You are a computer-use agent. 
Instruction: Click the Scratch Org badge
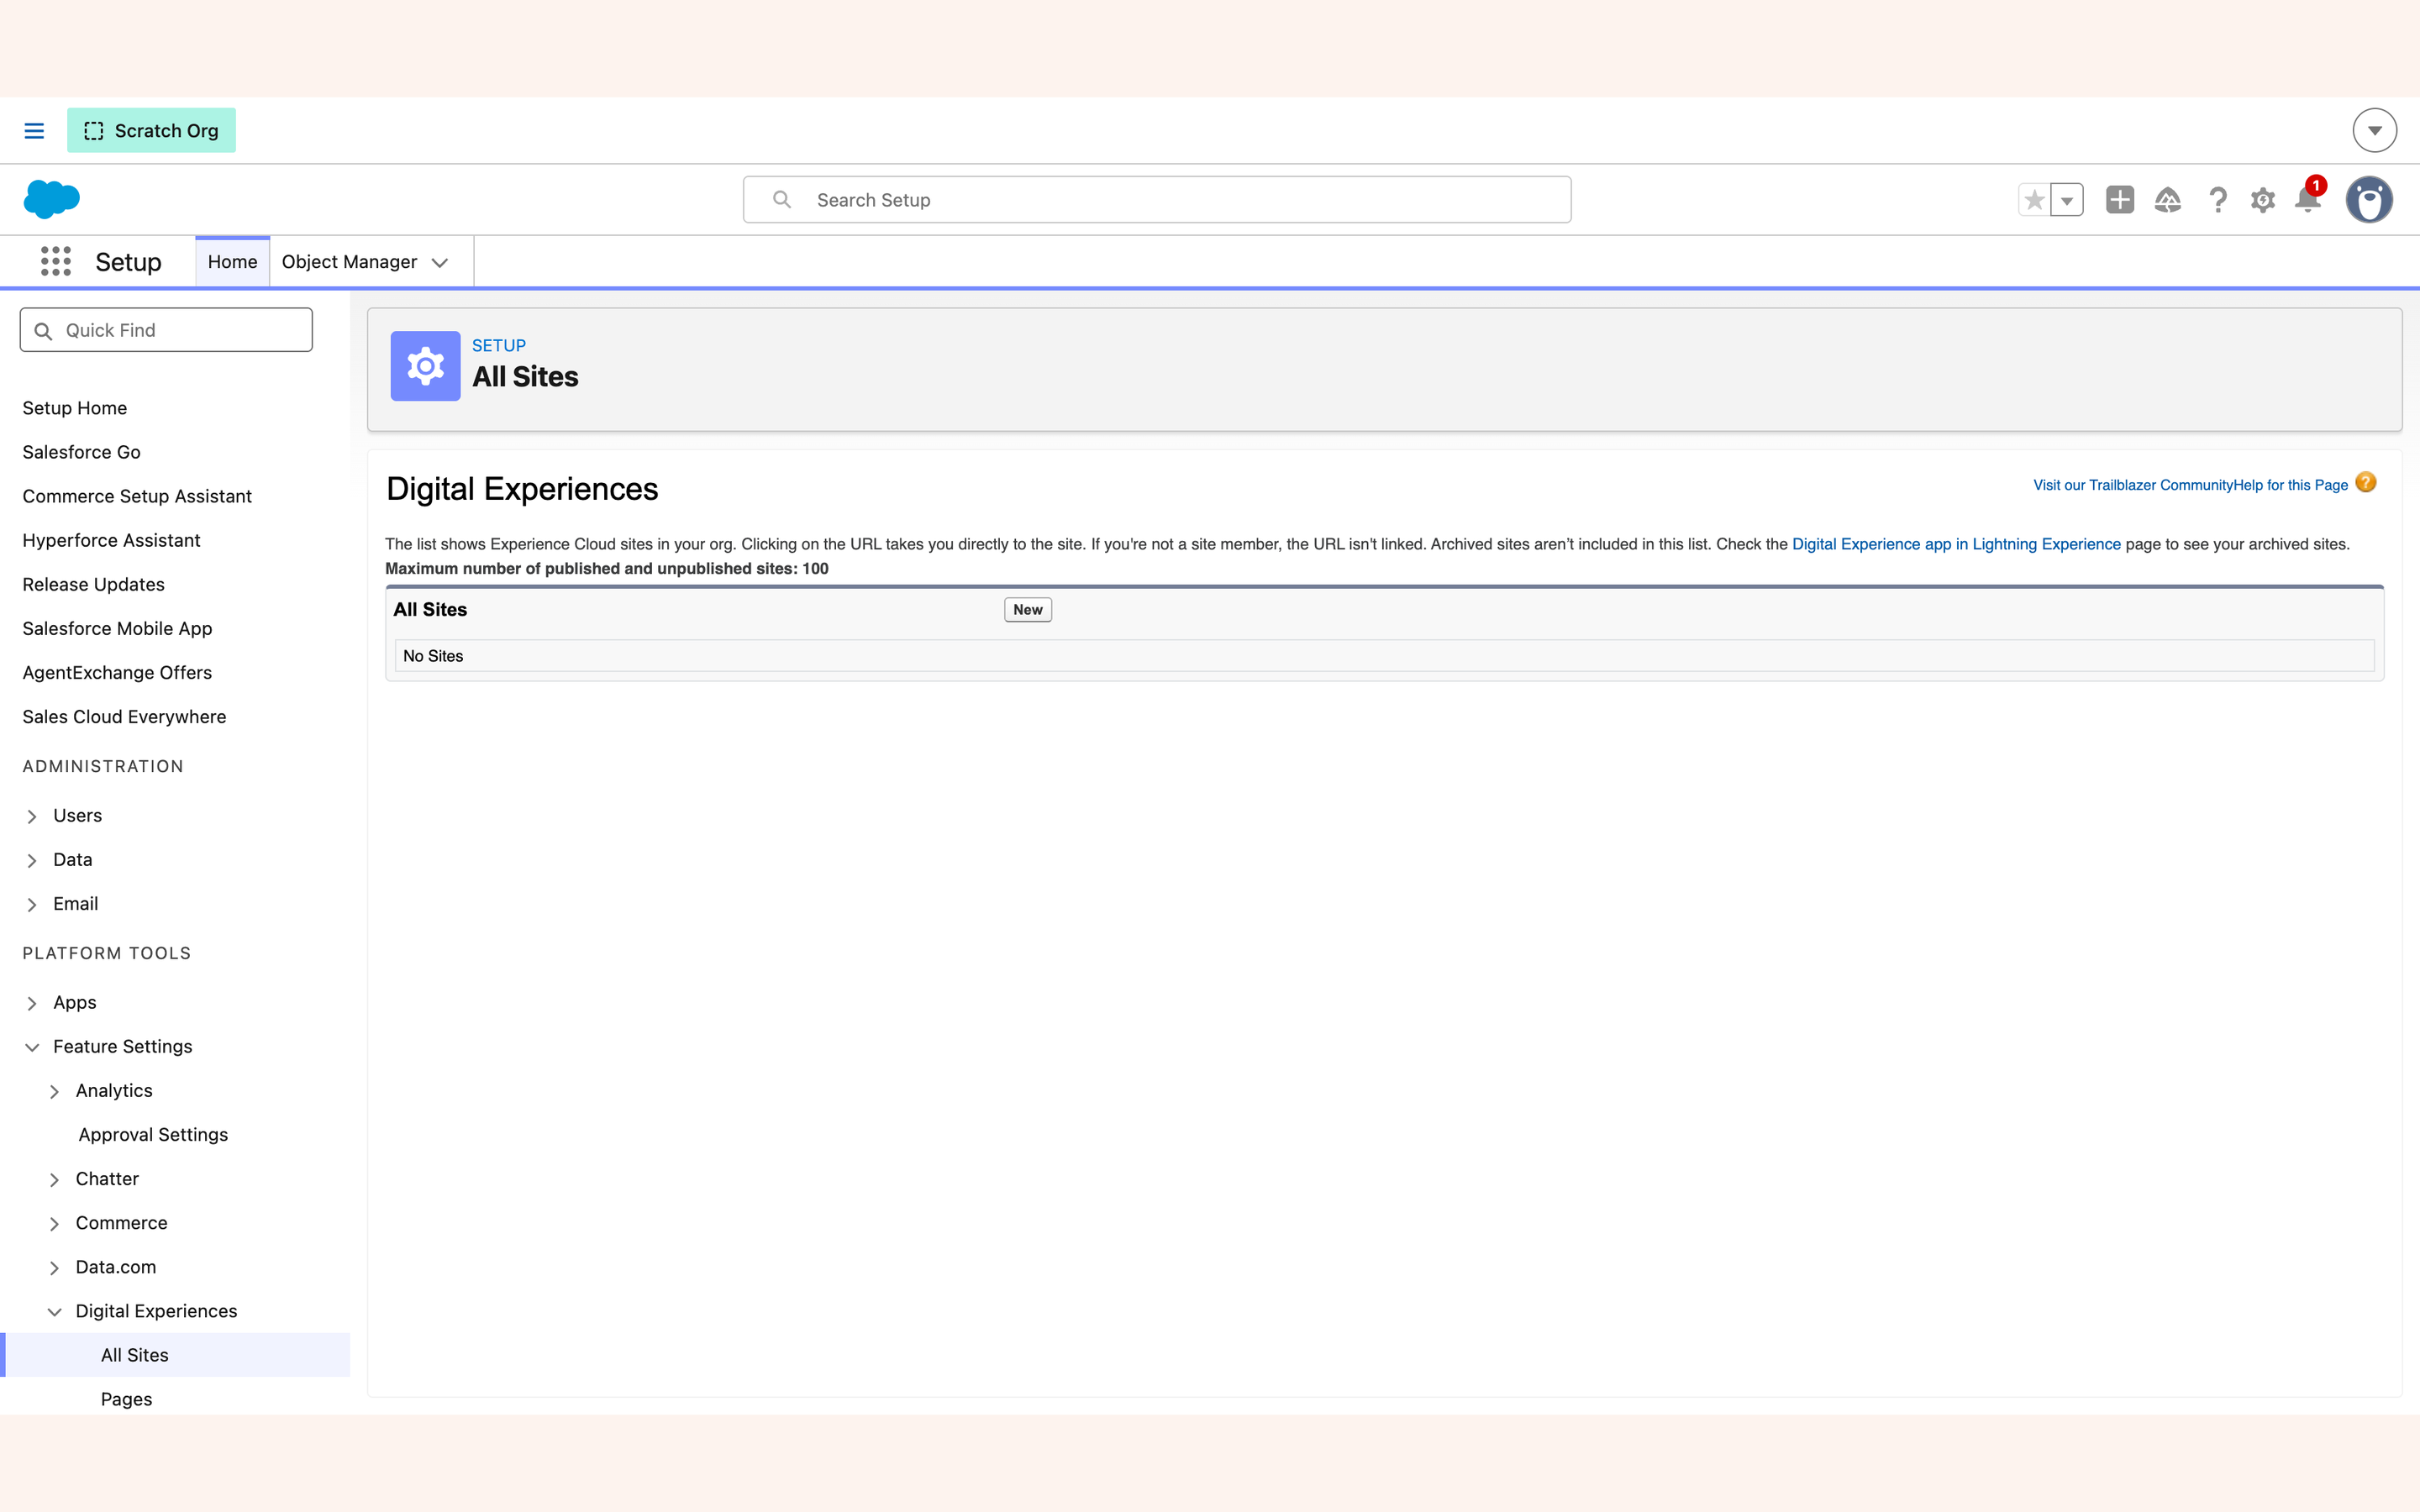(x=151, y=130)
